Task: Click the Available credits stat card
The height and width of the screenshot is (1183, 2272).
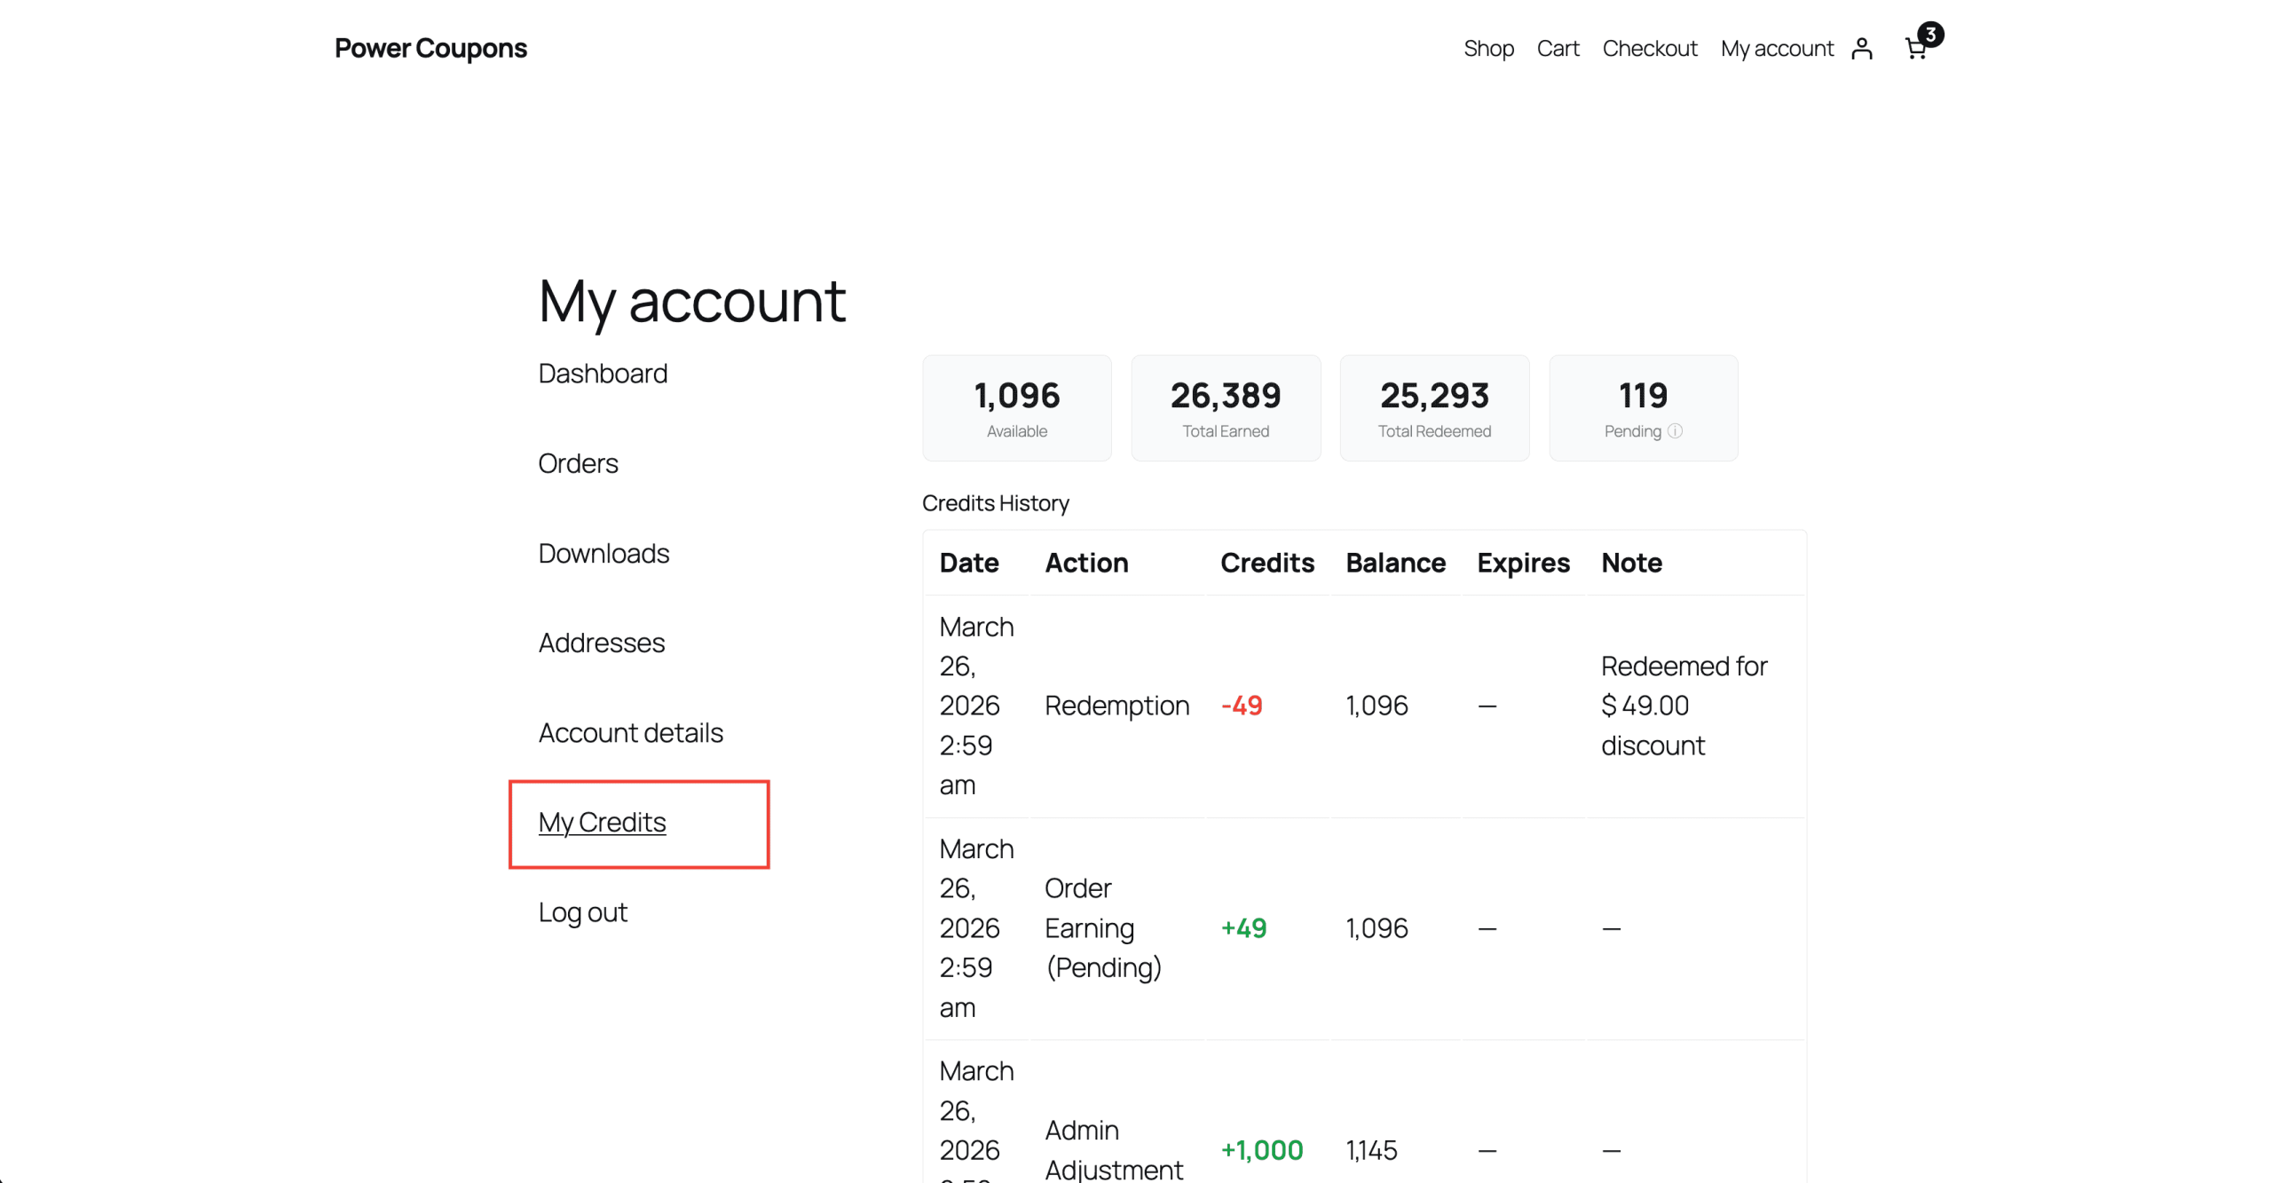Action: pos(1017,407)
